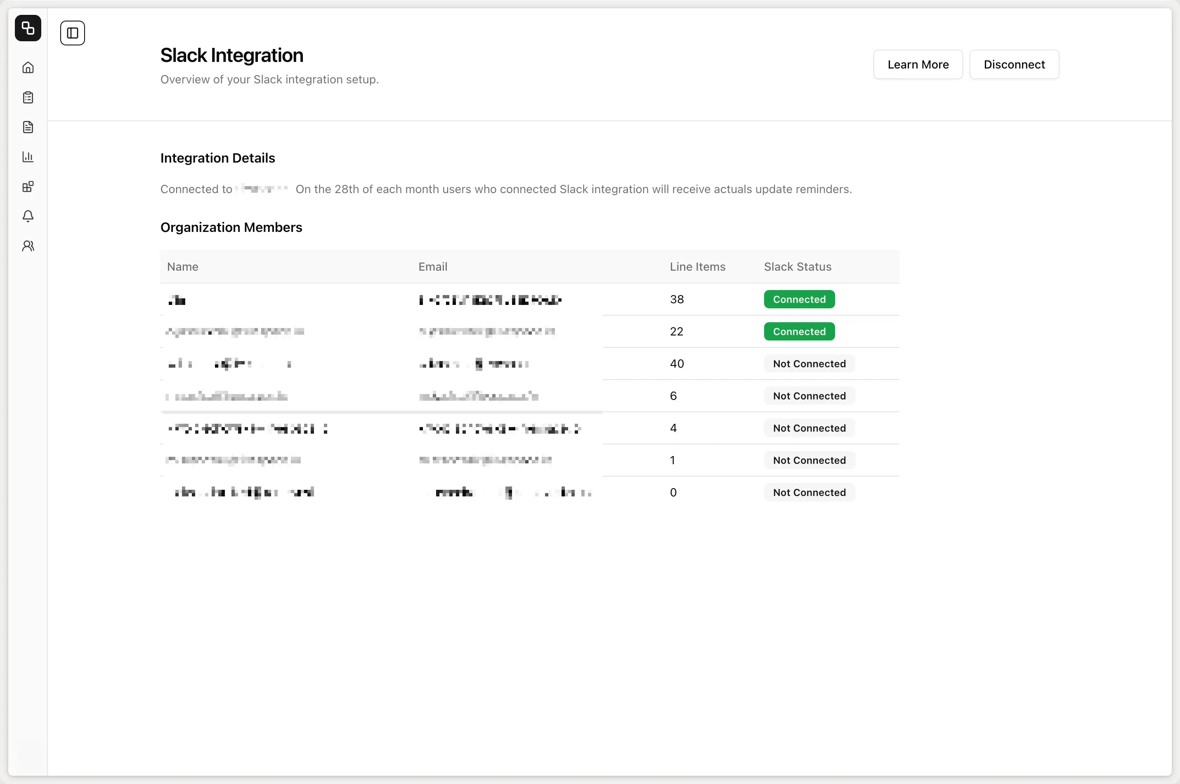Open the clipboard tasks icon in sidebar
The width and height of the screenshot is (1180, 784).
[28, 97]
